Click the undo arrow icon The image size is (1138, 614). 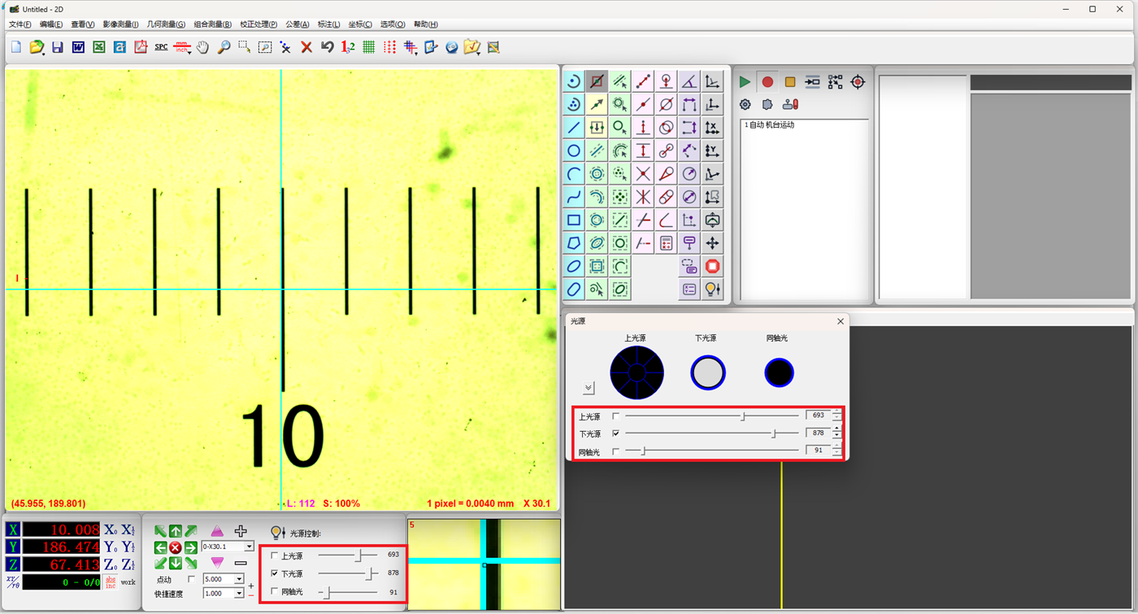[328, 47]
